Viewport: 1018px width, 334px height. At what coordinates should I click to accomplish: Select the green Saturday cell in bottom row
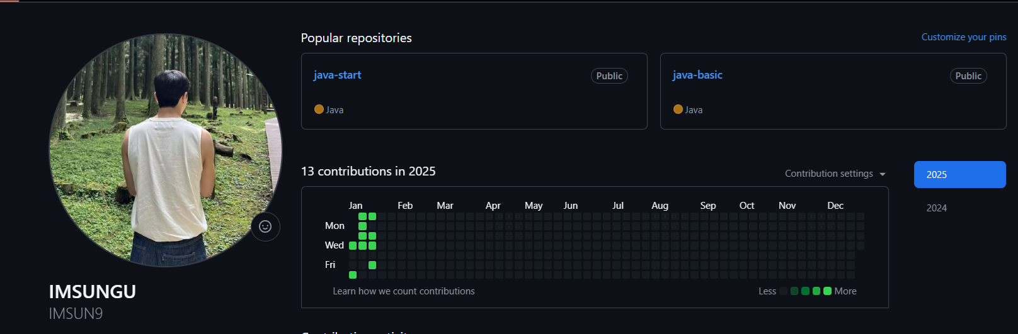point(353,275)
